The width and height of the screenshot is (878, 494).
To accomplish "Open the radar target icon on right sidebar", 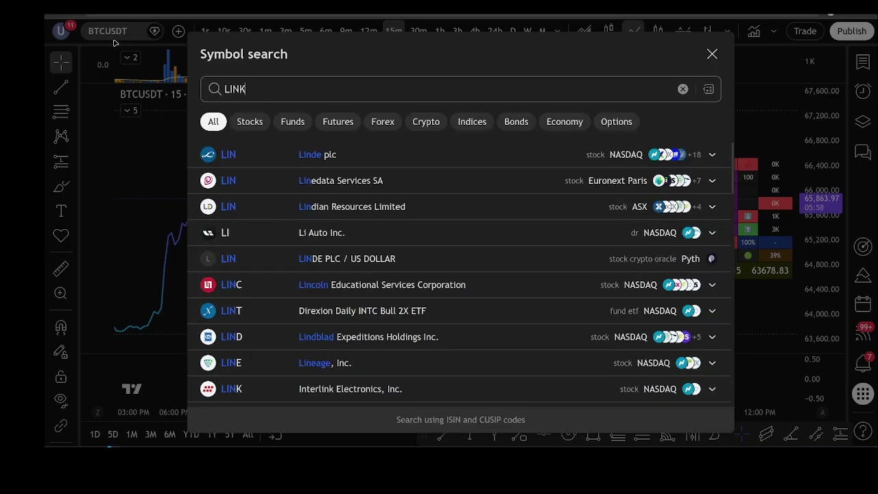I will pos(863,246).
